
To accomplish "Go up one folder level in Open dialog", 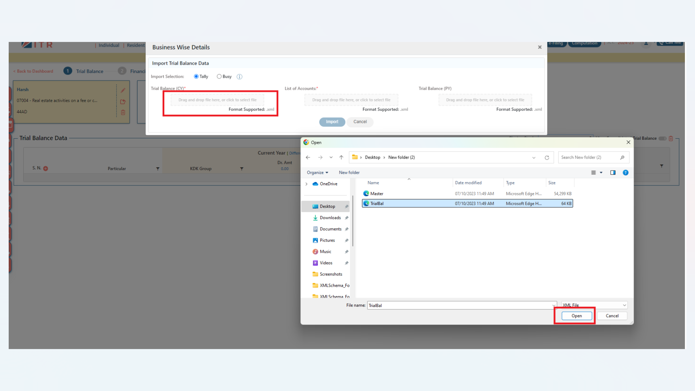I will [341, 157].
